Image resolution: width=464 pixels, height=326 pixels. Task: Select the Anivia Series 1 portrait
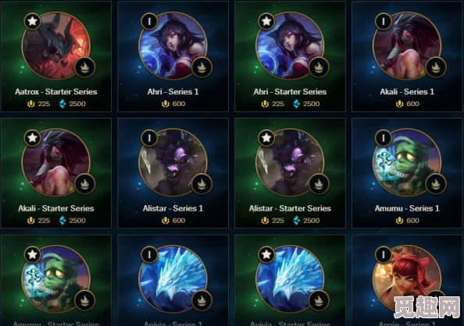pos(173,279)
